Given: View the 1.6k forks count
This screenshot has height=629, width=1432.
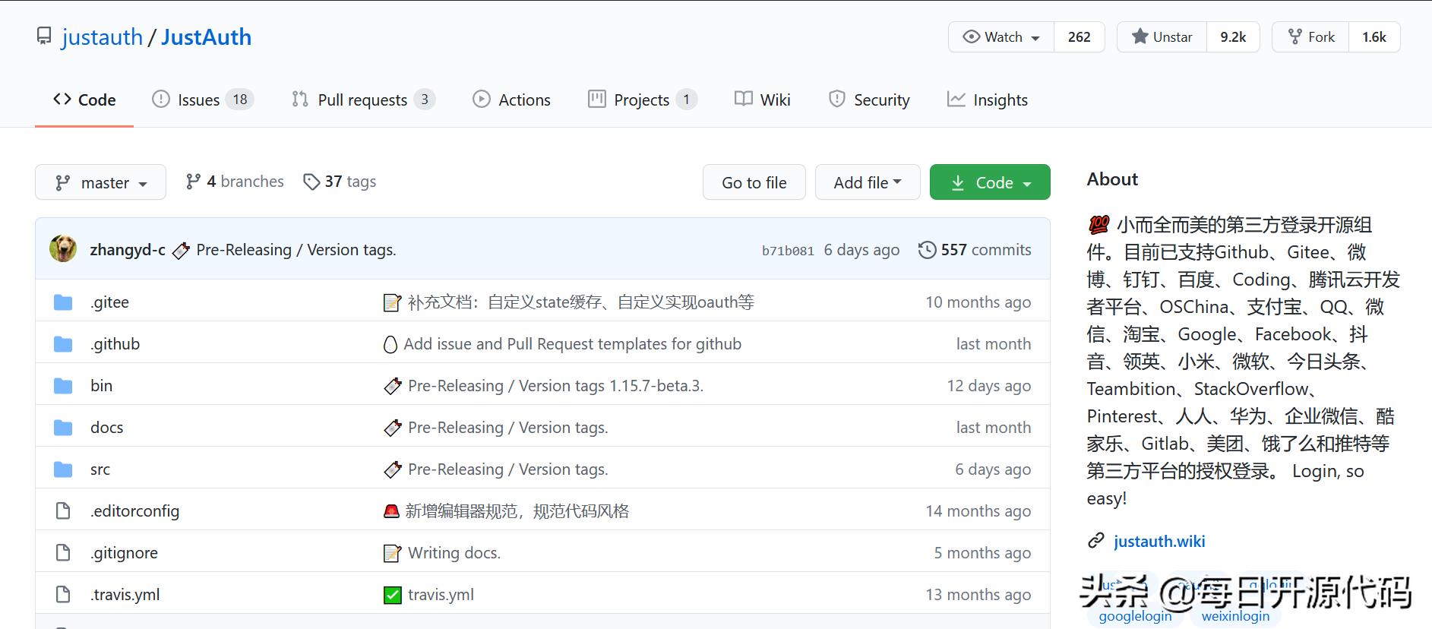Looking at the screenshot, I should 1374,37.
